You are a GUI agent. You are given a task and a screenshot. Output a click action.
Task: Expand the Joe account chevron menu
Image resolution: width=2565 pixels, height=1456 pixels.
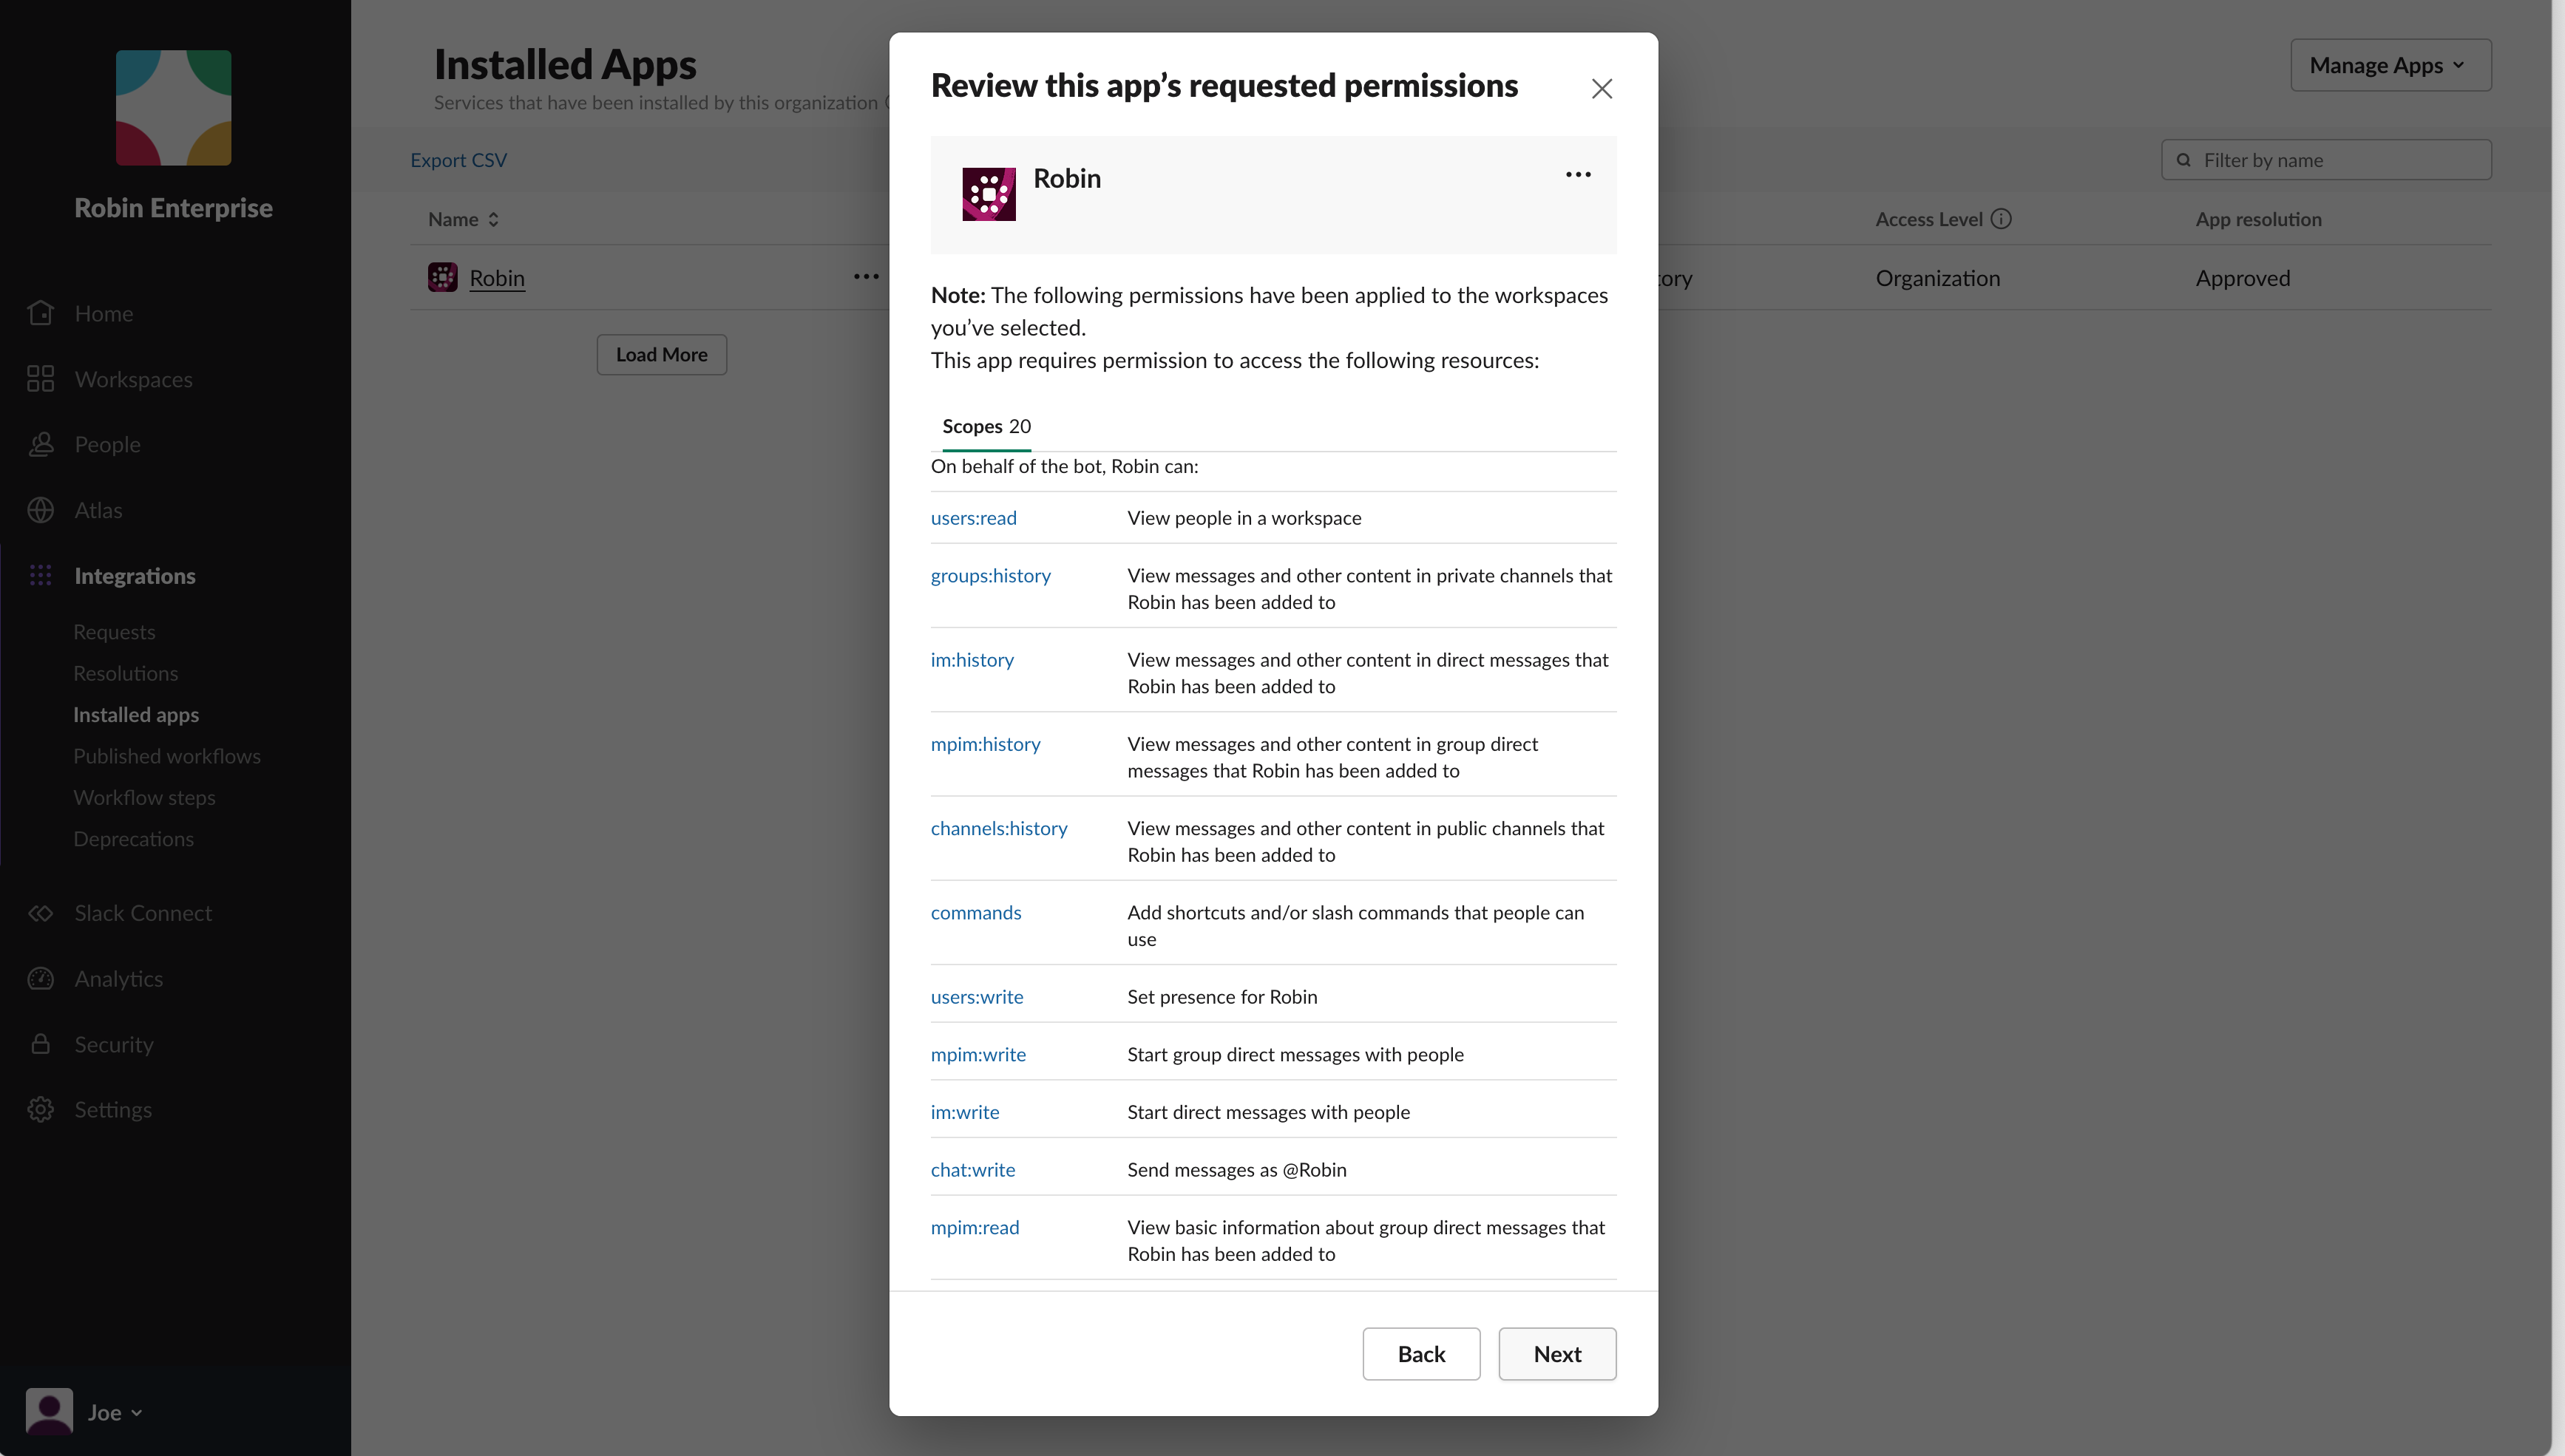pos(137,1413)
